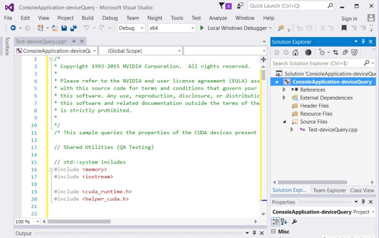The height and width of the screenshot is (238, 379).
Task: Click the Sign in link
Action: click(x=349, y=18)
